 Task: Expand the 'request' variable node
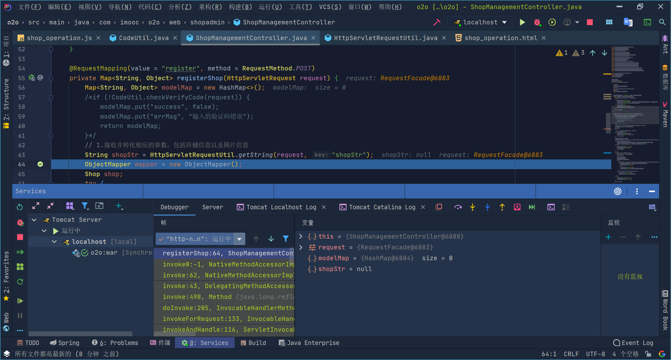point(301,247)
